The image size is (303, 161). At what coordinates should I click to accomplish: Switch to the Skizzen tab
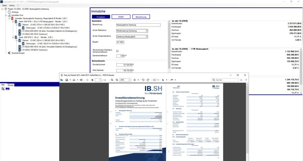pyautogui.click(x=11, y=85)
